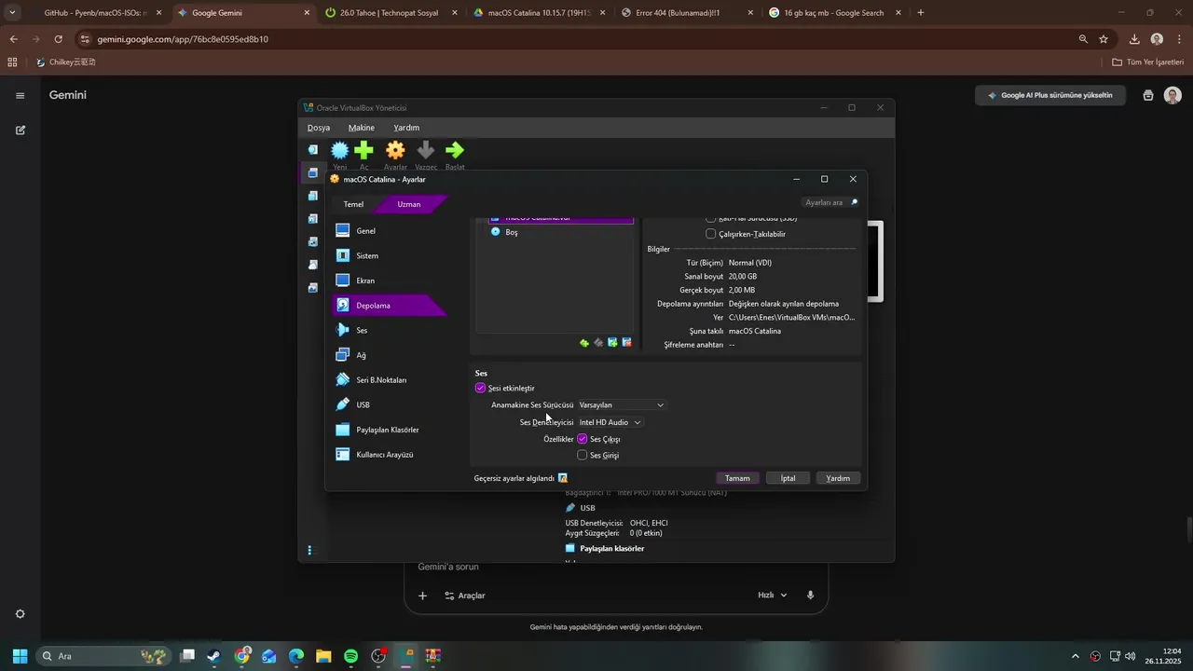Open Ses Denetleyicisi Intel HD Audio dropdown
Image resolution: width=1193 pixels, height=671 pixels.
tap(610, 422)
